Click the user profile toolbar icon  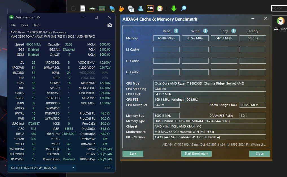coord(141,8)
